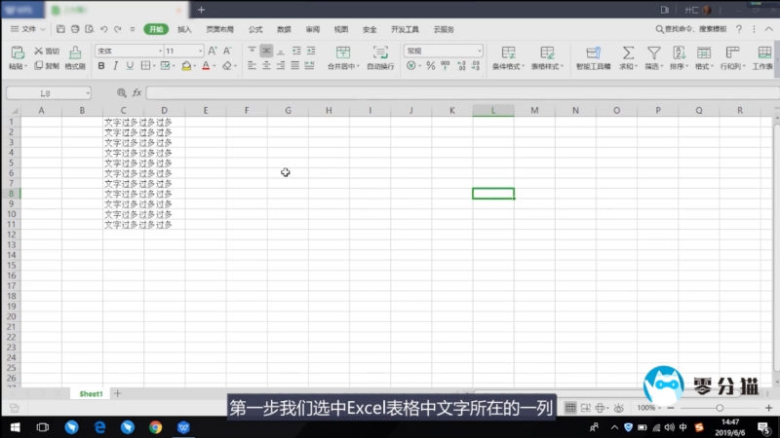
Task: Toggle Italic formatting
Action: coord(114,66)
